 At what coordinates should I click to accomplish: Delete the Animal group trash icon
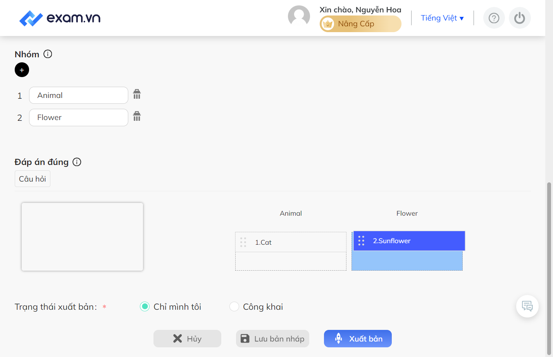(137, 94)
